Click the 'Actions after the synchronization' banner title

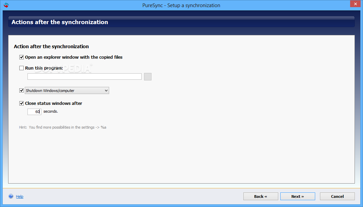(x=60, y=22)
